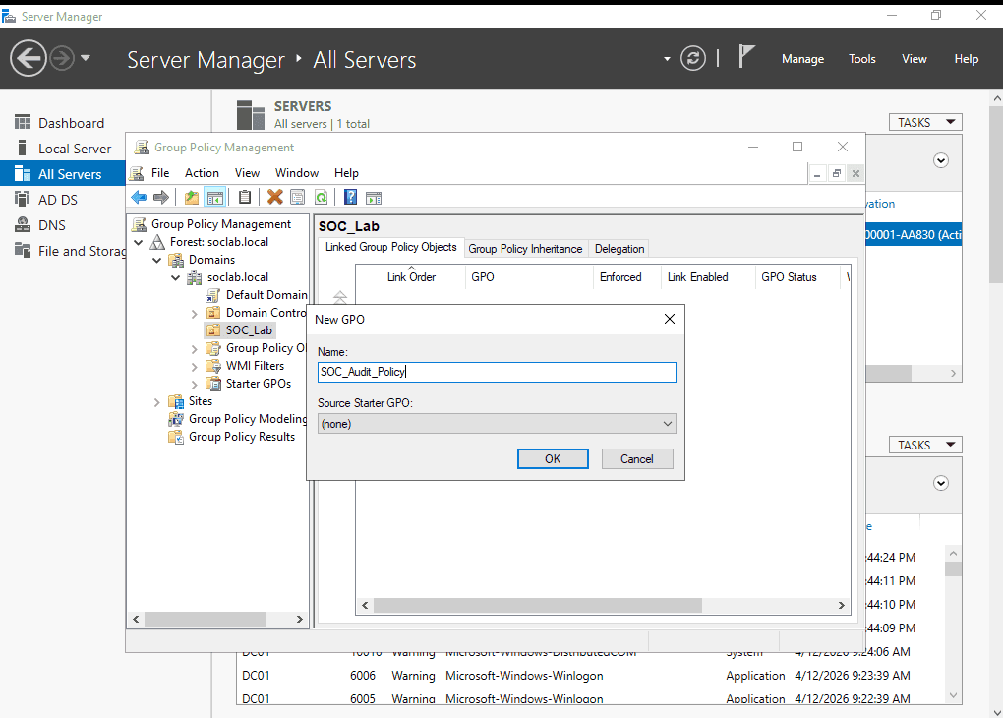The image size is (1003, 718).
Task: Click the red X delete toolbar icon
Action: [275, 197]
